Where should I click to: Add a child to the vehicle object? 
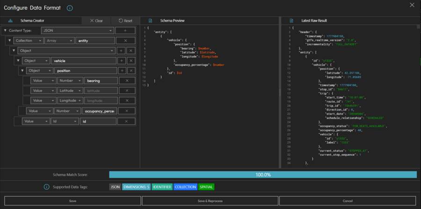122,61
